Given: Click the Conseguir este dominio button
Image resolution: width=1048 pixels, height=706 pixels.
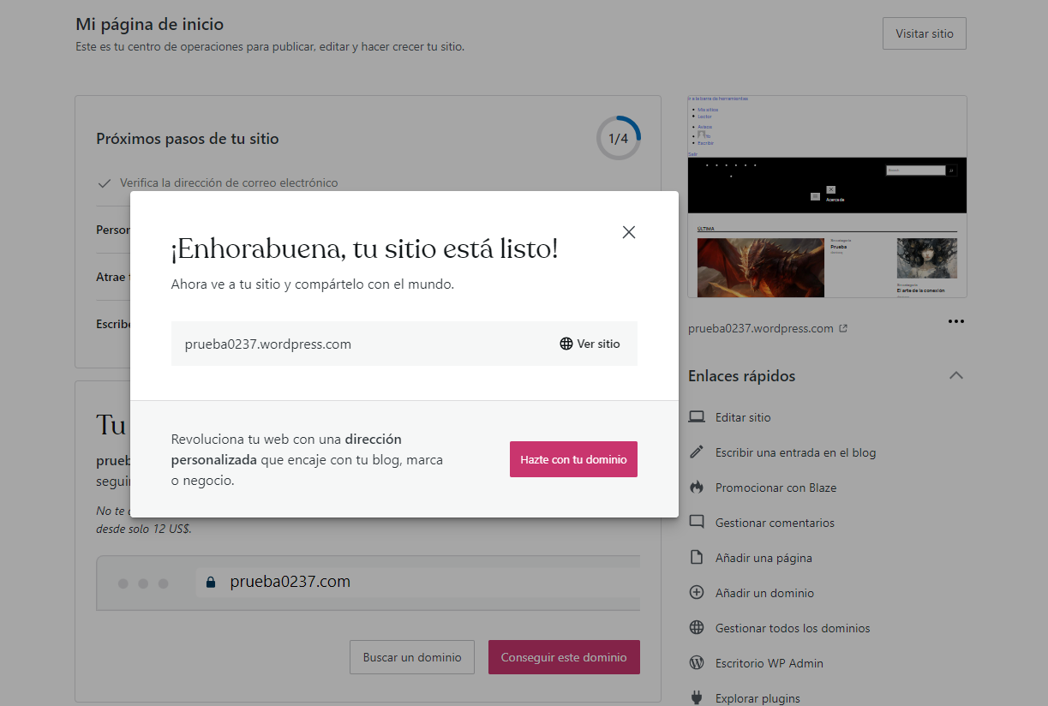Looking at the screenshot, I should 564,657.
